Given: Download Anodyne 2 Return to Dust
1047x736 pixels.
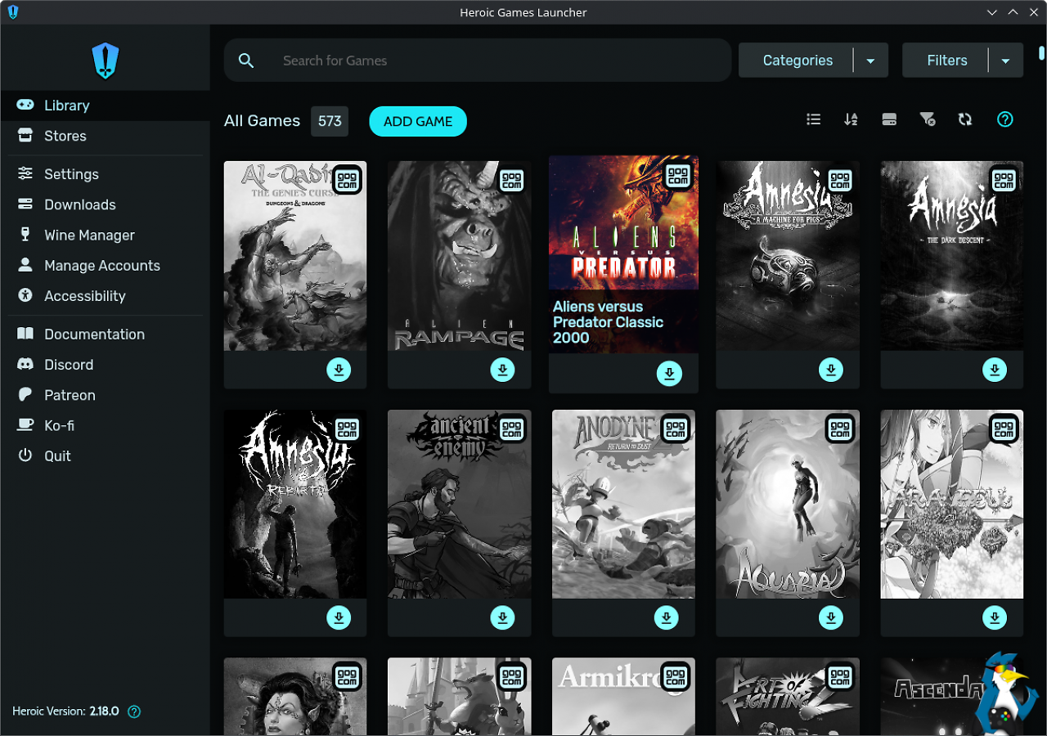Looking at the screenshot, I should (x=667, y=617).
